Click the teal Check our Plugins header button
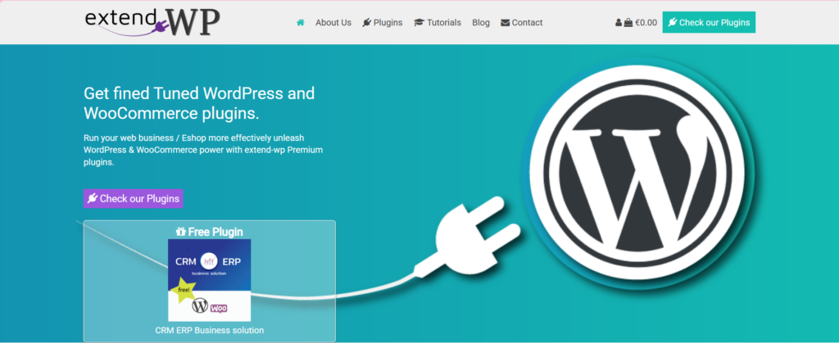The image size is (839, 343). [x=709, y=22]
